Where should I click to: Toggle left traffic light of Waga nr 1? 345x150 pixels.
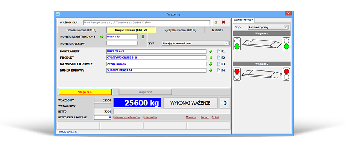click(x=237, y=44)
